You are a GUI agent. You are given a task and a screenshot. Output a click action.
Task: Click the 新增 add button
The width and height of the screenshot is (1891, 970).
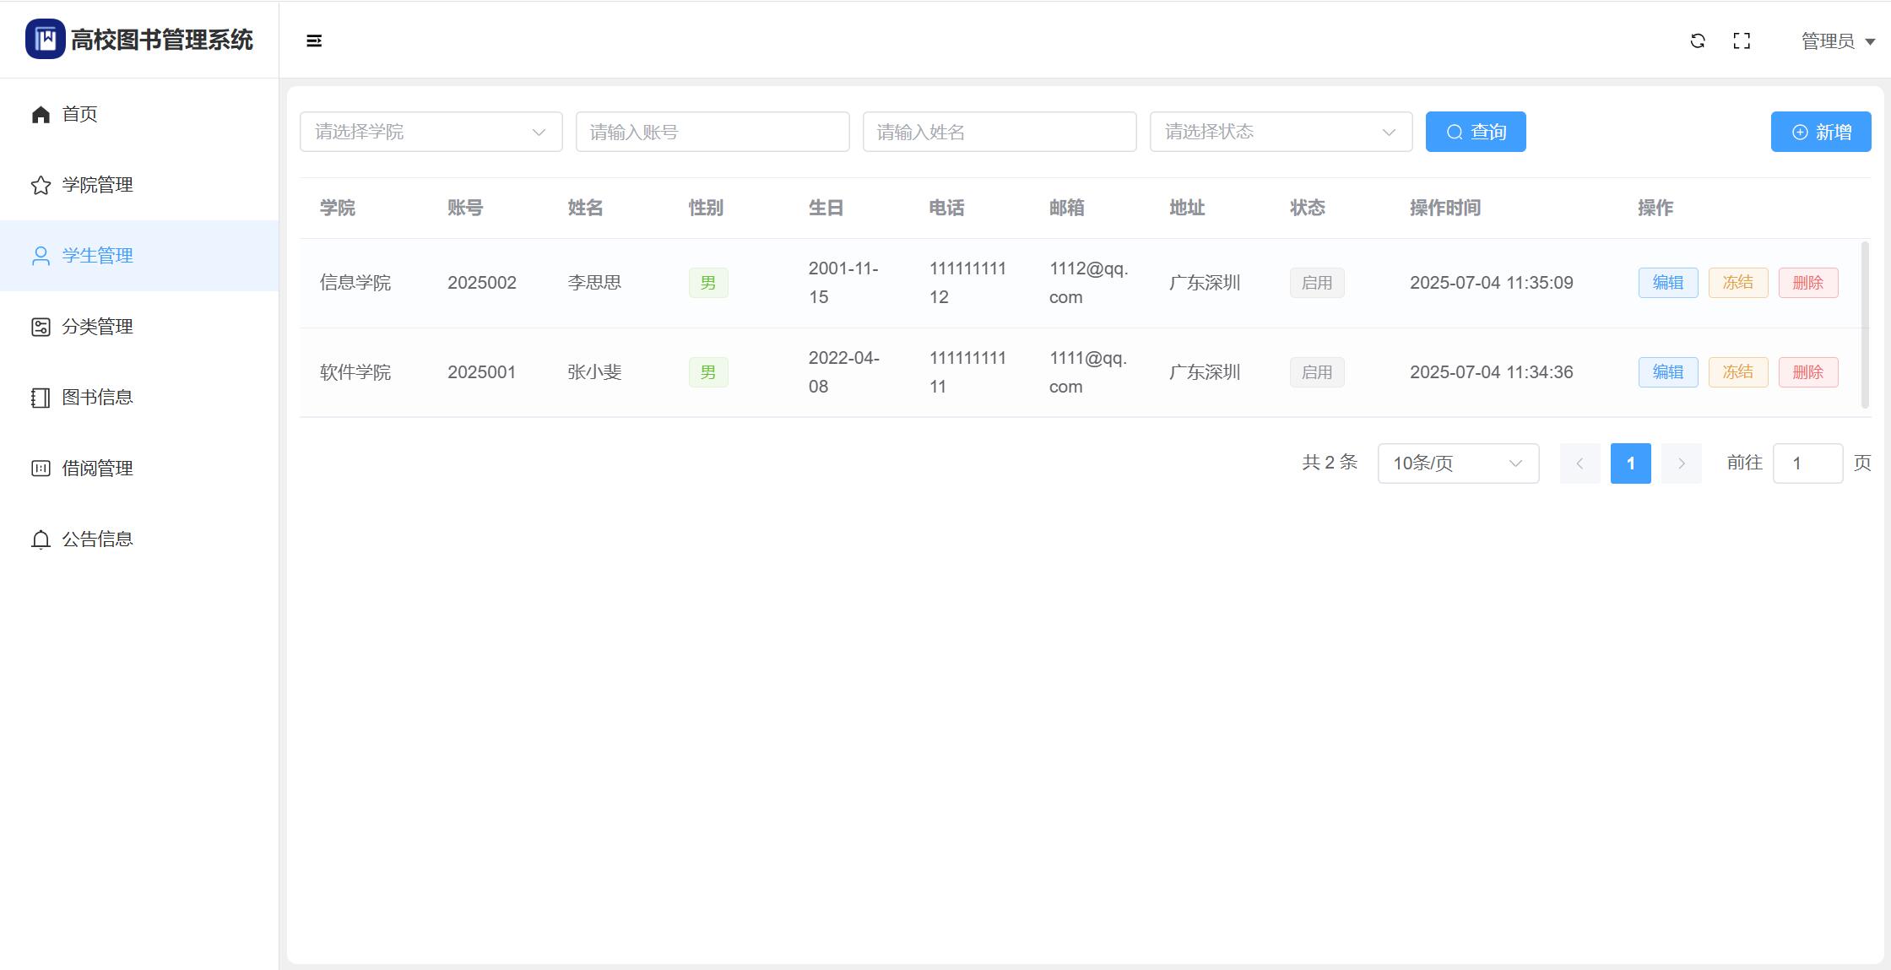(x=1820, y=132)
